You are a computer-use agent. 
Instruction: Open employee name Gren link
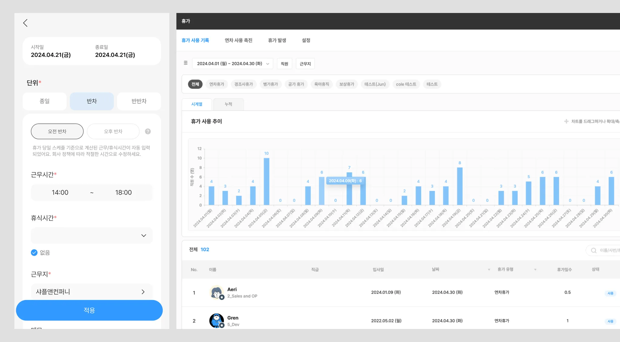pos(233,318)
